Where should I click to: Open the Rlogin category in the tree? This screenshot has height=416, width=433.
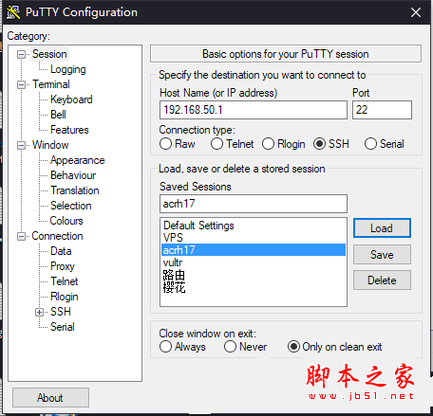click(65, 297)
